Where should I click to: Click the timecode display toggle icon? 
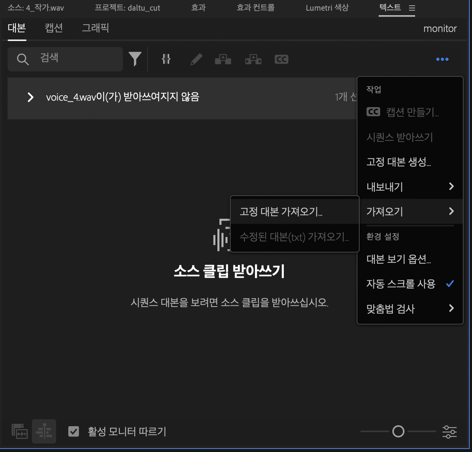[166, 59]
